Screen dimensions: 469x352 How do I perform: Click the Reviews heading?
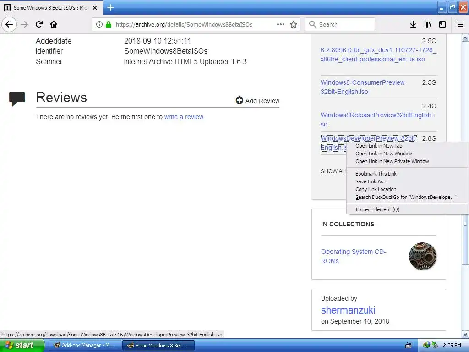coord(61,97)
